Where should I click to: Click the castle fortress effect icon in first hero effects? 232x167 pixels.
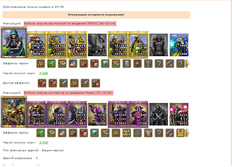tap(84, 64)
